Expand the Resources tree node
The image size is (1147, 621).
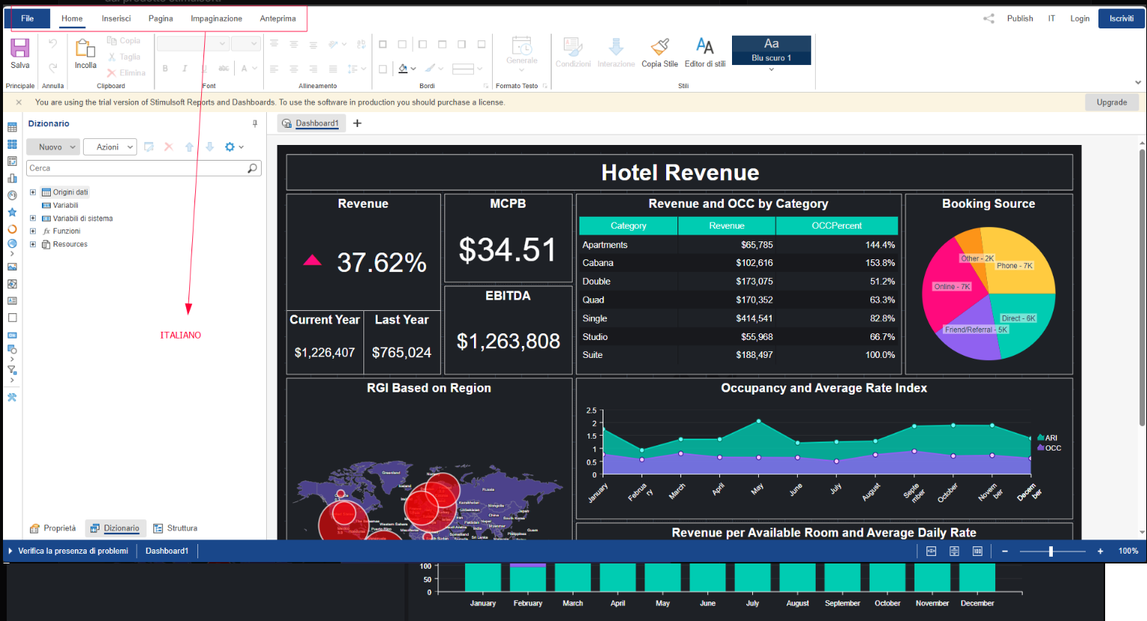pos(33,244)
